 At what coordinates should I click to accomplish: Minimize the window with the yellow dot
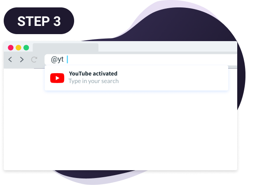(19, 48)
